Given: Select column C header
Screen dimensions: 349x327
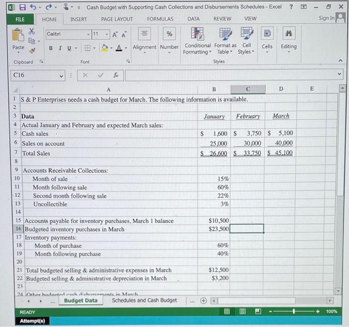Looking at the screenshot, I should pyautogui.click(x=248, y=89).
